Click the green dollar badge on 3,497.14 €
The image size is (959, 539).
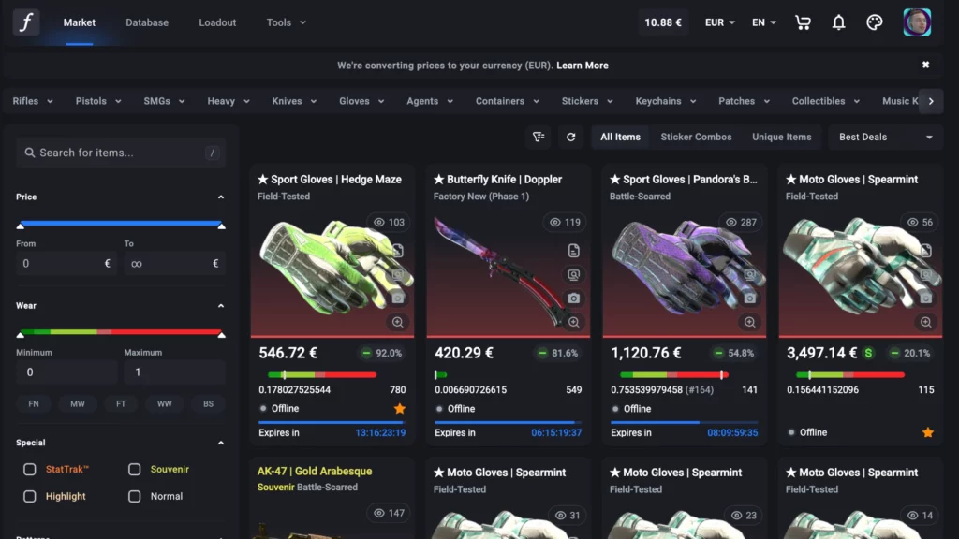(x=868, y=353)
